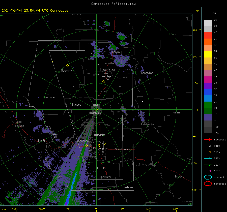The image size is (227, 212).
Task: Click the cyan 27ZW arrow icon
Action: click(208, 159)
